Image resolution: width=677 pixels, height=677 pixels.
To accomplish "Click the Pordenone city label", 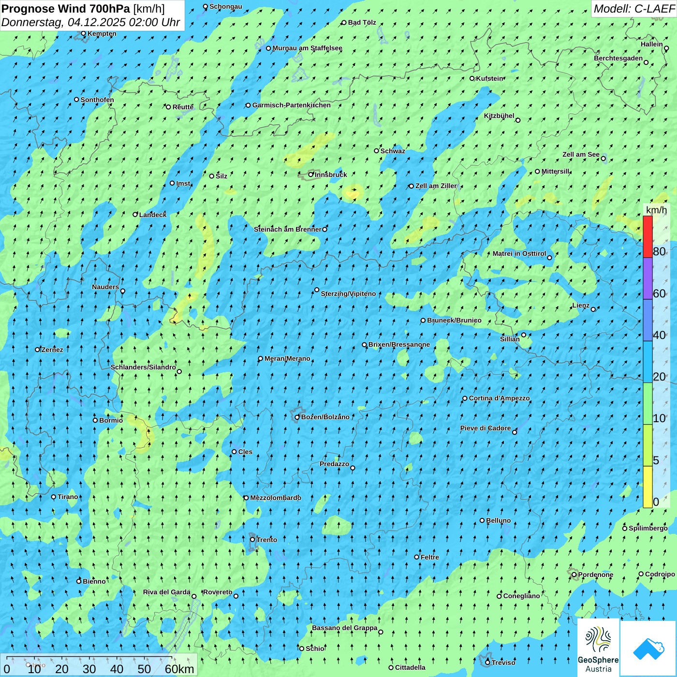I will click(x=596, y=574).
